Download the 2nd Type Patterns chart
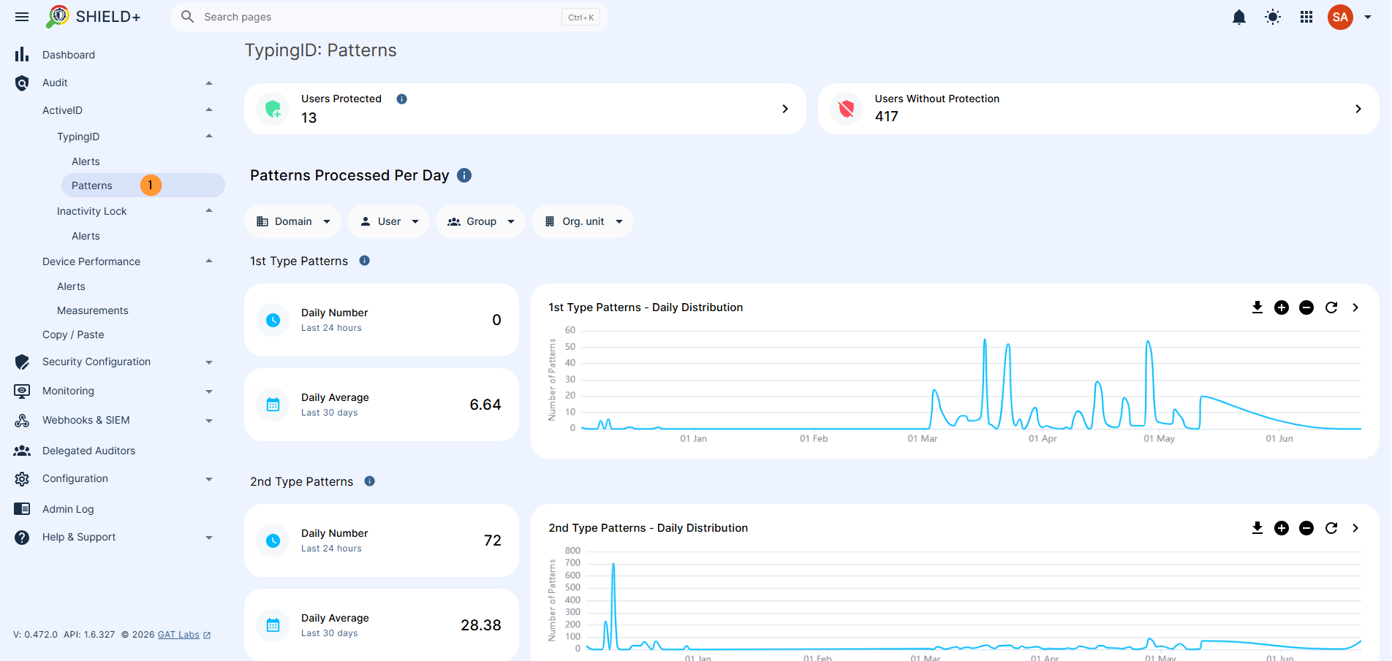Screen dimensions: 1392x661 pos(1257,528)
